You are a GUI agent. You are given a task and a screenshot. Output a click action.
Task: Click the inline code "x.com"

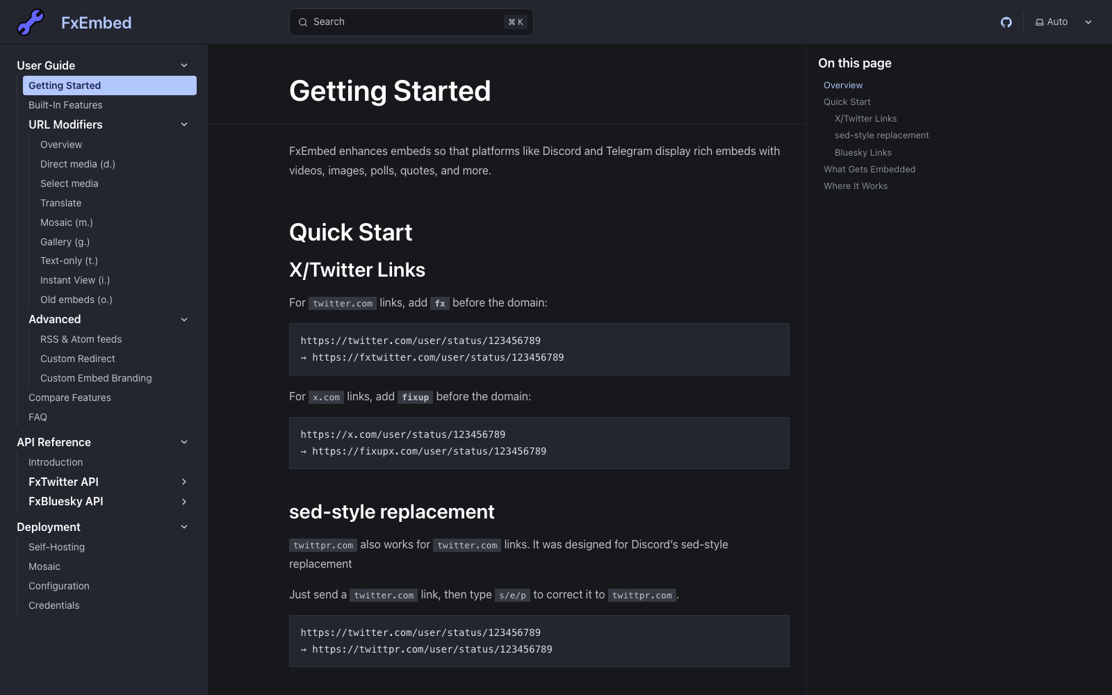click(327, 397)
